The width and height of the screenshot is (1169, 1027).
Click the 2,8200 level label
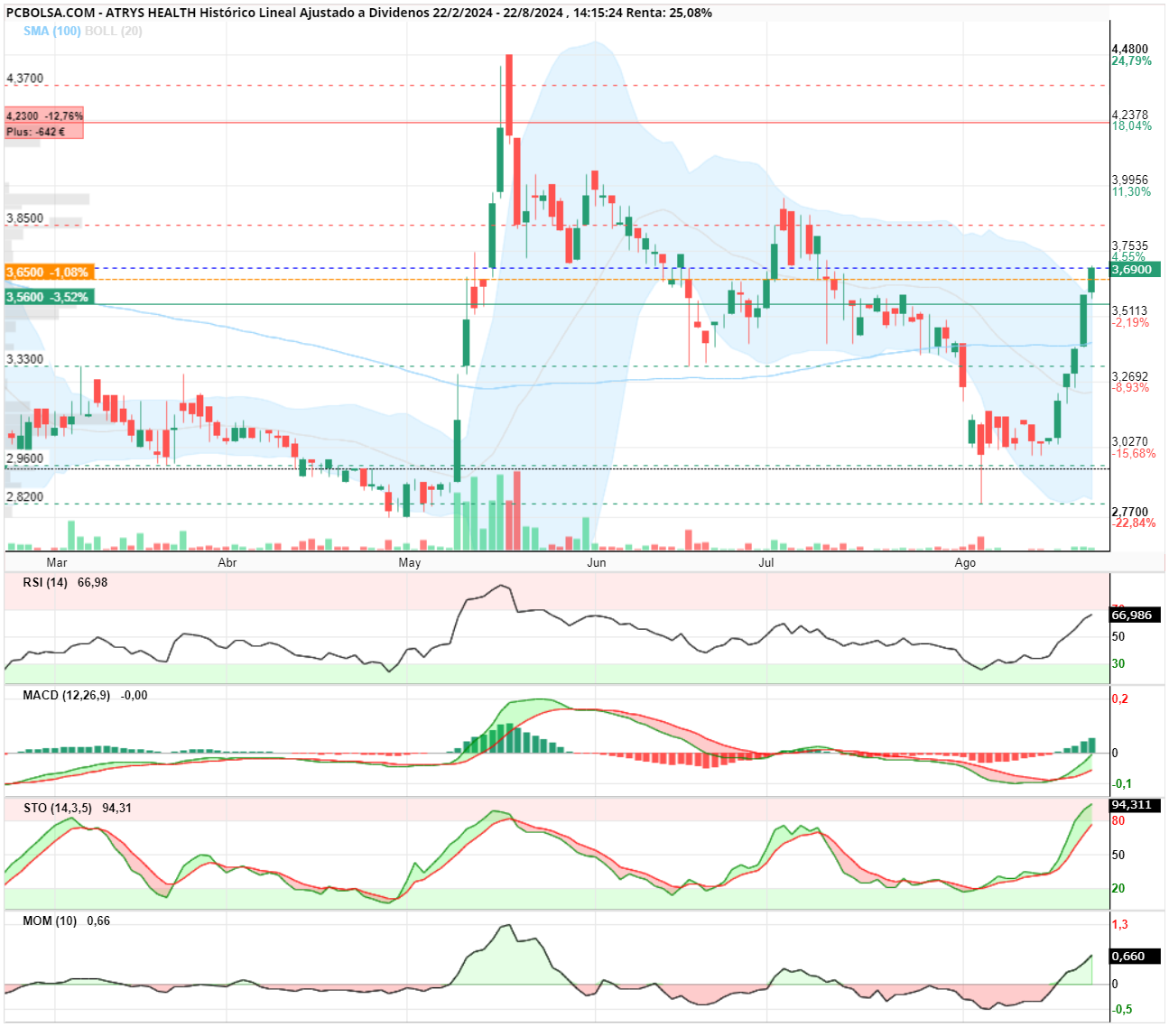click(x=25, y=497)
